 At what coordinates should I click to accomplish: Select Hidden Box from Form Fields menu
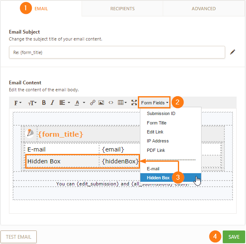point(158,178)
